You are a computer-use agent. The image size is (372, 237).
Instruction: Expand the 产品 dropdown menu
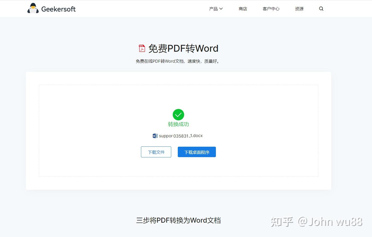pos(216,9)
